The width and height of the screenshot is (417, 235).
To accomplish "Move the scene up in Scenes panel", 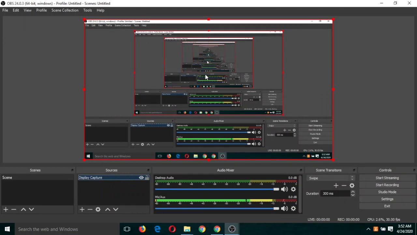I will point(23,209).
